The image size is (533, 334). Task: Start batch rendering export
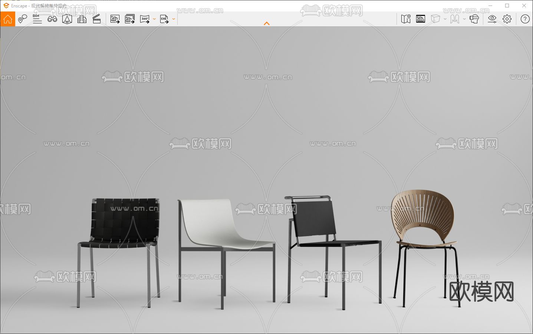(x=130, y=19)
